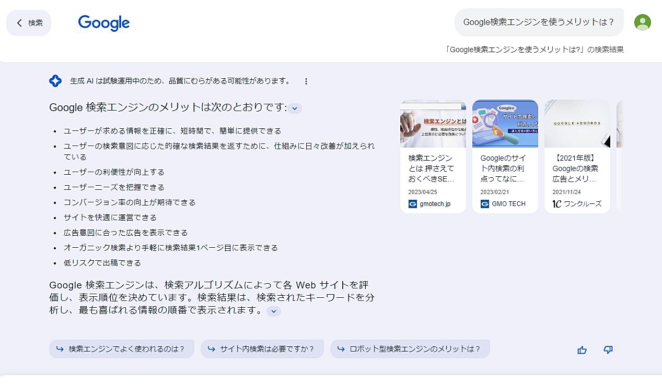Click the GMO TECH source favicon
662x387 pixels.
coord(484,204)
